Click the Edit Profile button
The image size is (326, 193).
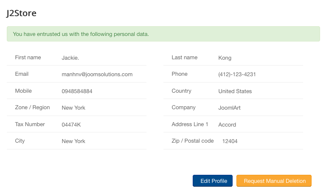(213, 181)
